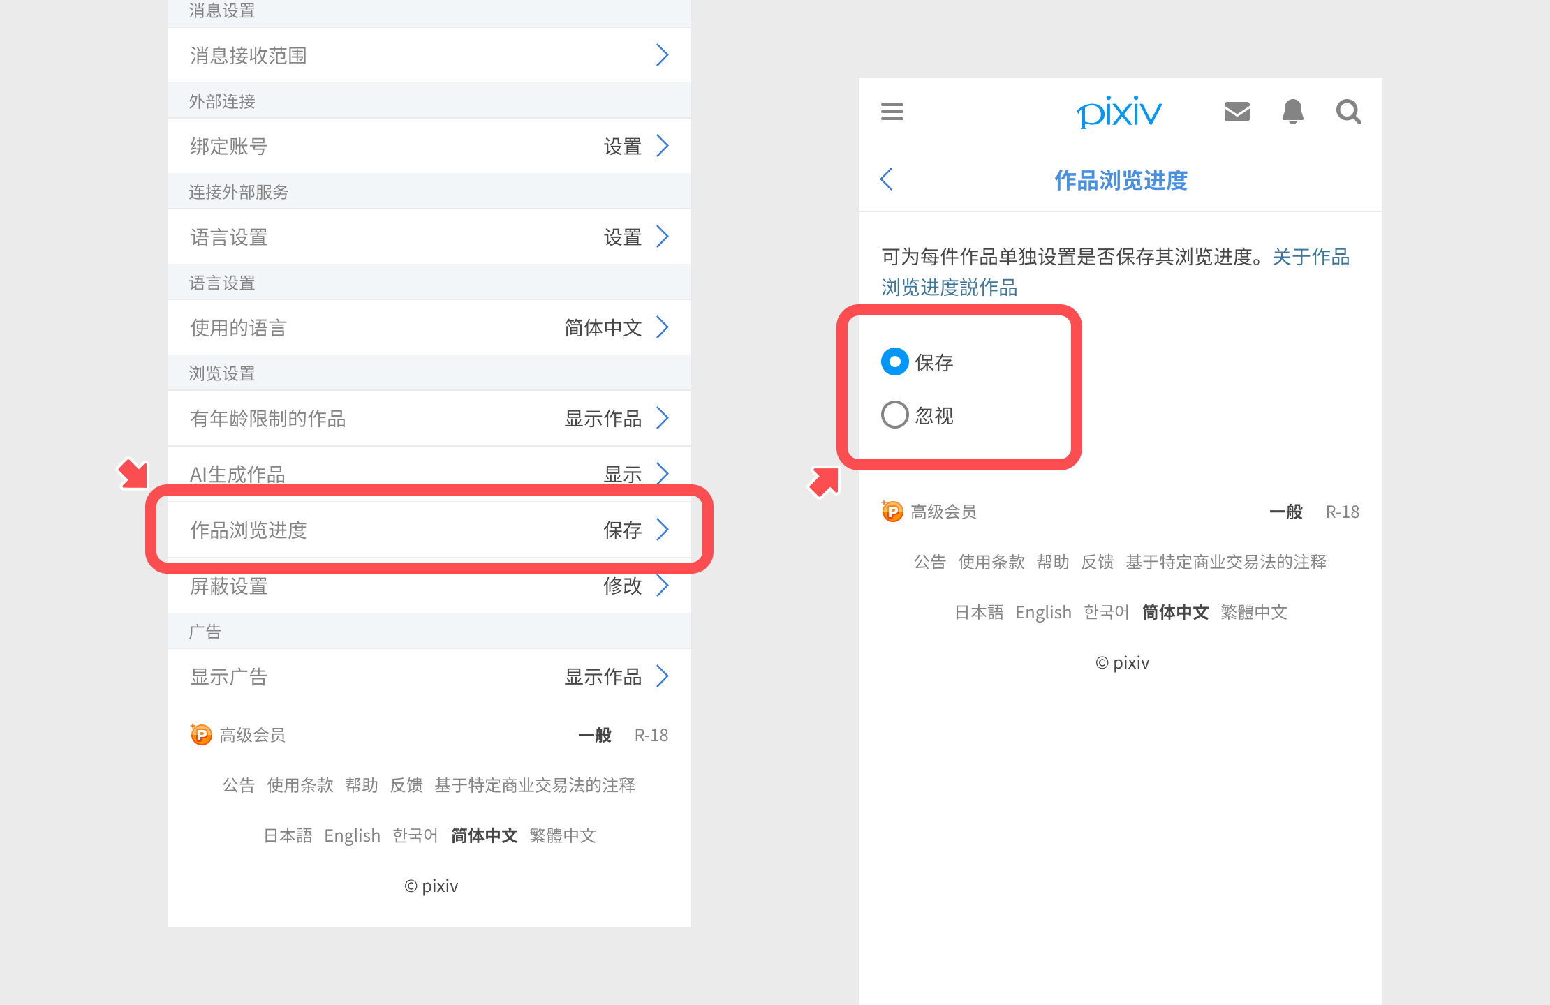
Task: Click English language link in right footer
Action: [1043, 612]
